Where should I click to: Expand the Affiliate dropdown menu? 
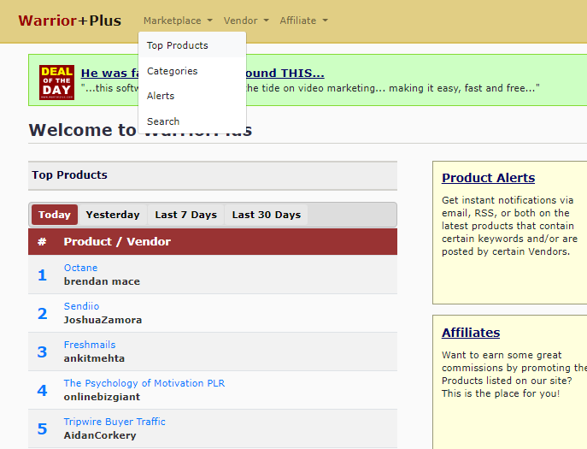(x=303, y=21)
